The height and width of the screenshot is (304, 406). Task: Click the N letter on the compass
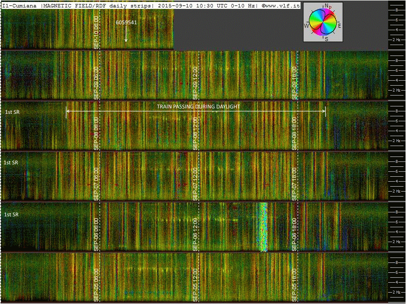[326, 6]
